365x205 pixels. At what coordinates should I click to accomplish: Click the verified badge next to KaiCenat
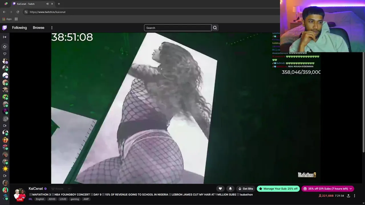[x=45, y=188]
